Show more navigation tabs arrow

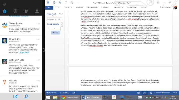click(x=62, y=24)
